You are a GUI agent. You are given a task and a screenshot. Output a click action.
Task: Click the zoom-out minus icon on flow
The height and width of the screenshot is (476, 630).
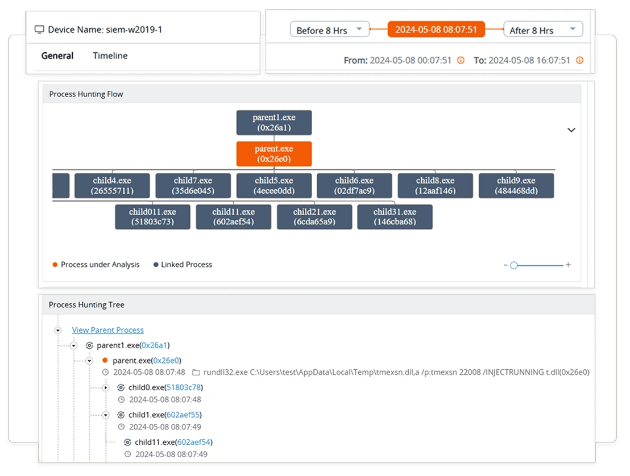[504, 265]
